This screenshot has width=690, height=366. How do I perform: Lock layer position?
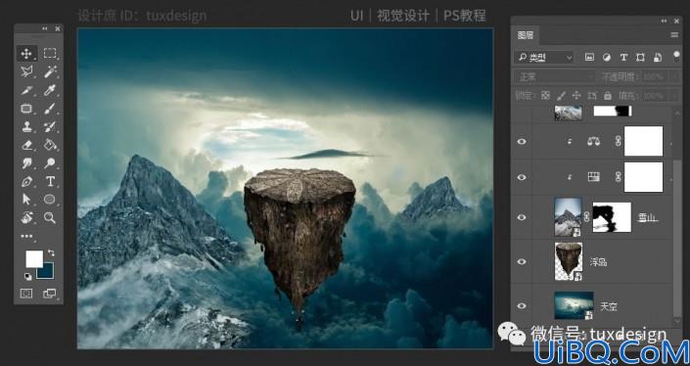[x=576, y=96]
